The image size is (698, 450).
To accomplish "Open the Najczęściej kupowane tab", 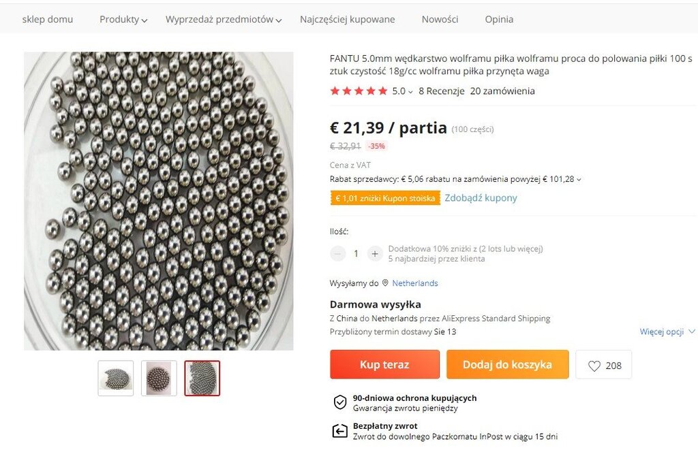I will coord(347,20).
